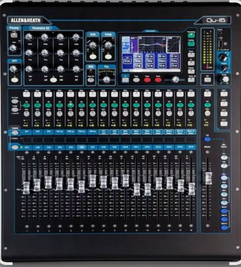
Task: Trigger SoftKey 4
Action: [x=224, y=124]
